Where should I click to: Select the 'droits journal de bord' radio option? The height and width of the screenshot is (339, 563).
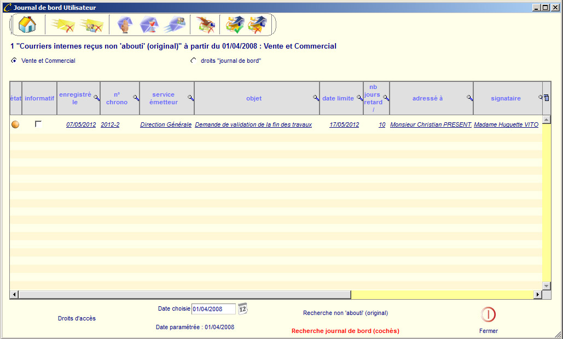193,61
